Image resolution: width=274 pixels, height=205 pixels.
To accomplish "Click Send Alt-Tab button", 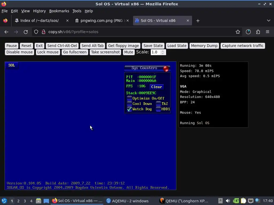I will (x=92, y=46).
